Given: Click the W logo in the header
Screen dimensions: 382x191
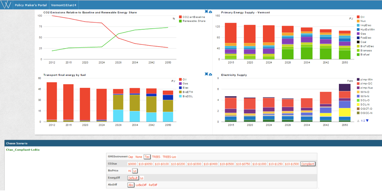Looking at the screenshot, I should pos(6,5).
